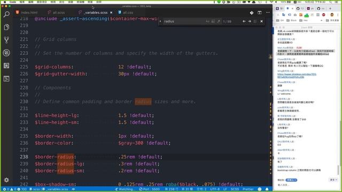The width and height of the screenshot is (342, 192).
Task: Toggle Use Regular Expression in find widget
Action: (x=219, y=21)
